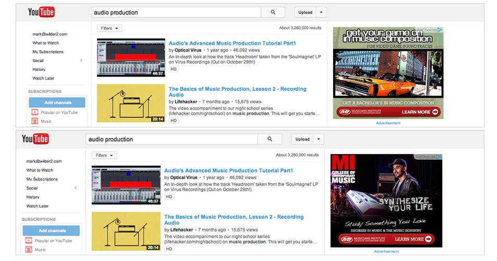Click the YouTube logo in the bottom screenshot
The image size is (497, 261).
click(35, 139)
